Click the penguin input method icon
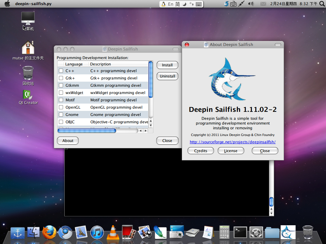This screenshot has height=244, width=326. tap(164, 4)
